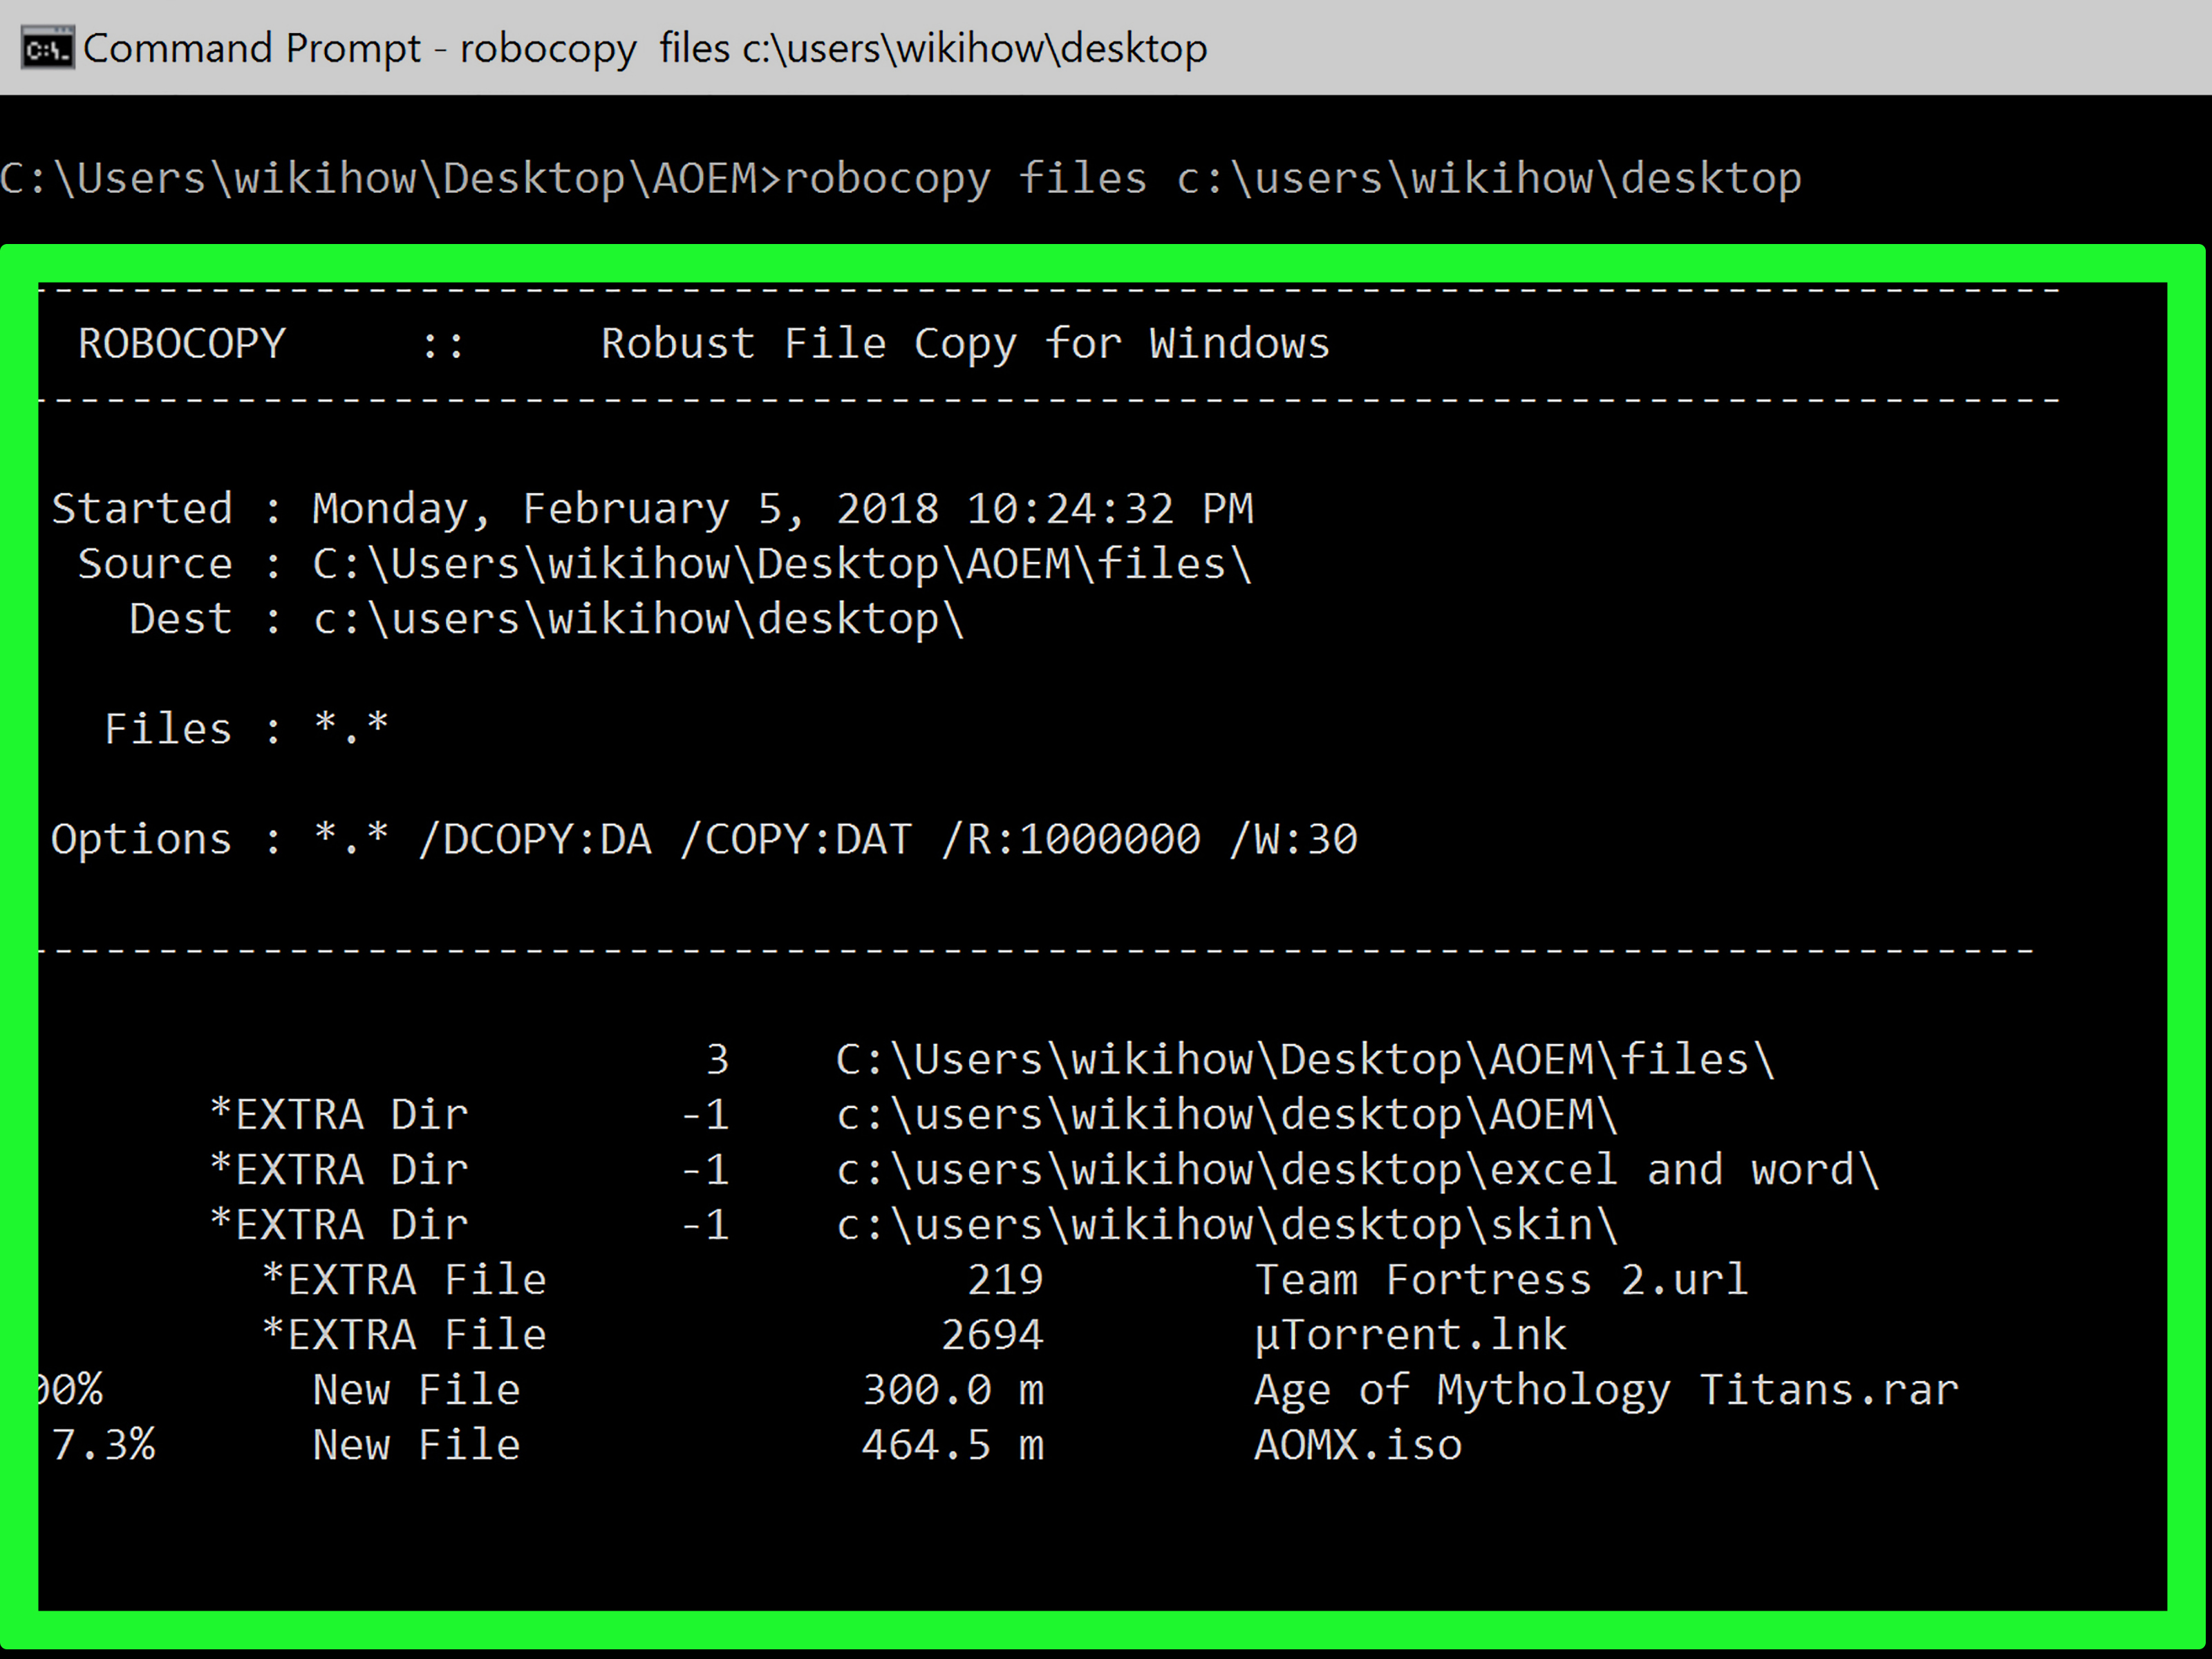Click the /DCOPY:DA option text
Viewport: 2212px width, 1659px height.
coord(535,839)
